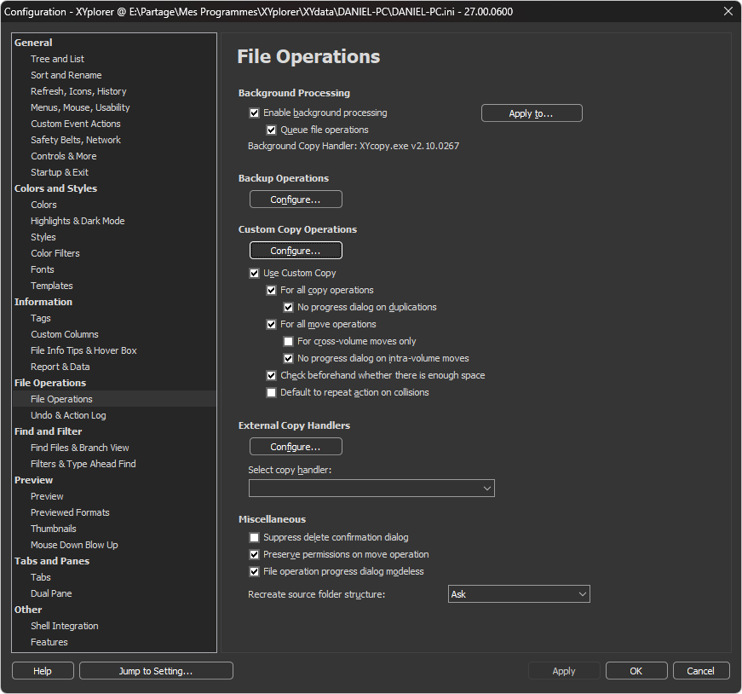Viewport: 742px width, 694px height.
Task: Enable the Suppress delete confirmation dialog checkbox
Action: coord(254,538)
